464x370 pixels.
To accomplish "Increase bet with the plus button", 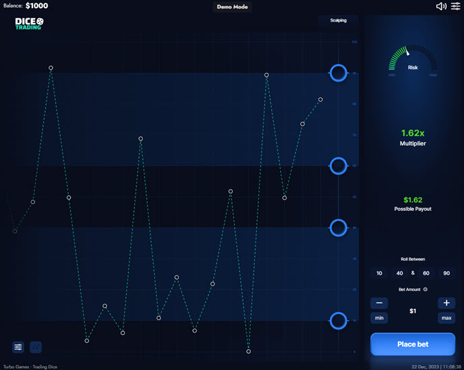I will (x=446, y=303).
